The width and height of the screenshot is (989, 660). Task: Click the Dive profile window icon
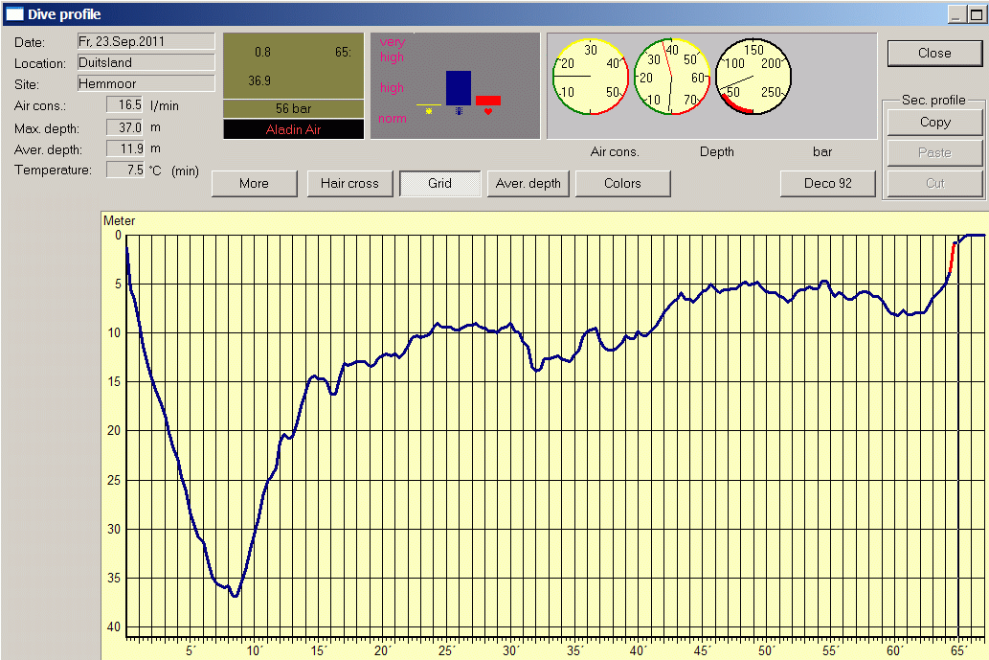point(13,13)
